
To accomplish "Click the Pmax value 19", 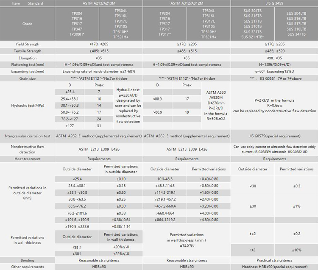I will [187, 112].
